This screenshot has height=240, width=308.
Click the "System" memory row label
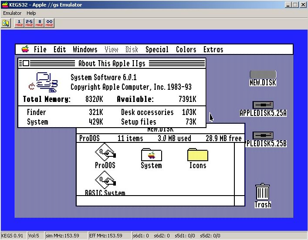(37, 122)
